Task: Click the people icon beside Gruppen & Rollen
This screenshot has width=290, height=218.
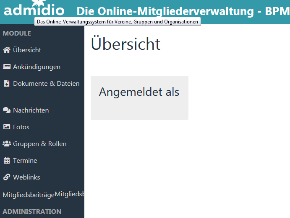Action: (7, 144)
